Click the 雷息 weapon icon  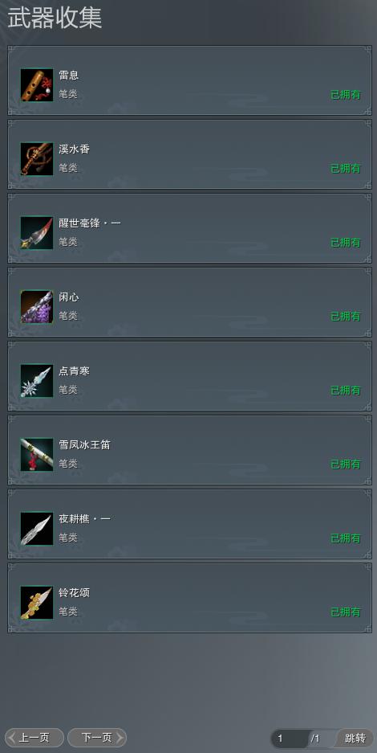coord(37,85)
